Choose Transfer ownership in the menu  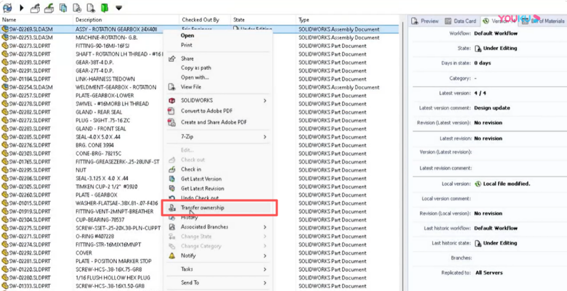tap(202, 208)
